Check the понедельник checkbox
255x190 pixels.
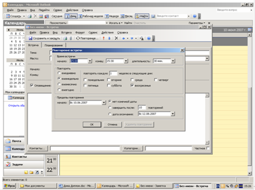85,80
